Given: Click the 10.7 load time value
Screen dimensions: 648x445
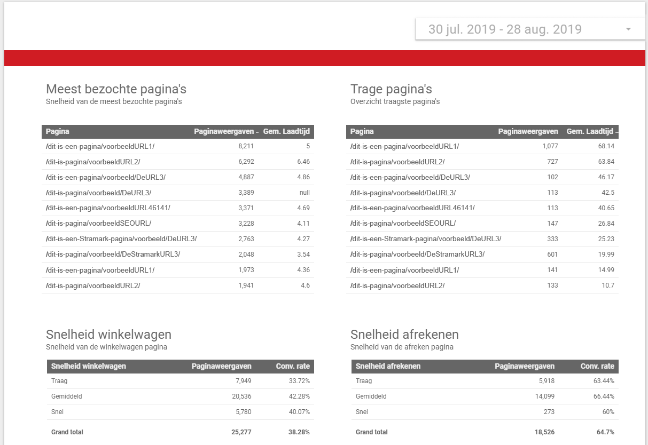Looking at the screenshot, I should [608, 285].
